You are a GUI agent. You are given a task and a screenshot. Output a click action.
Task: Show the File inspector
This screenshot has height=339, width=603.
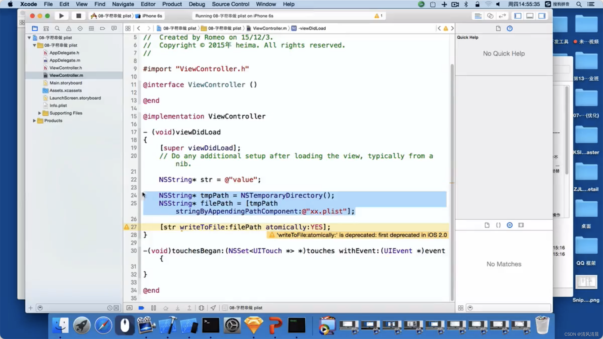coord(498,28)
